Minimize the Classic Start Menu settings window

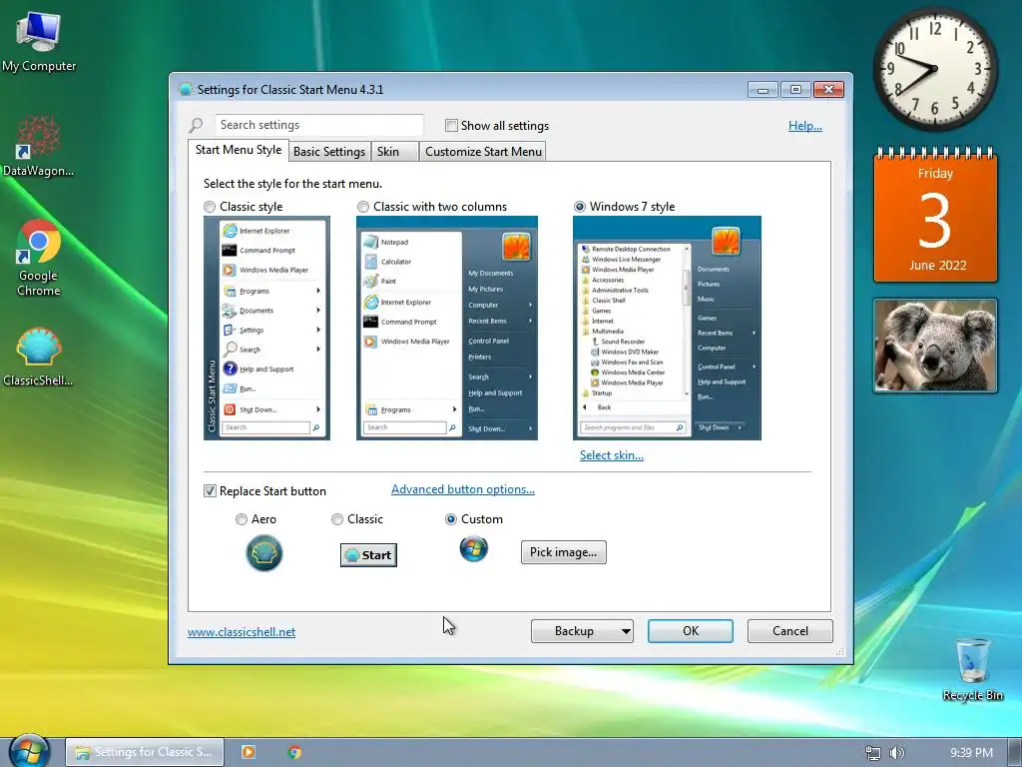click(x=763, y=89)
